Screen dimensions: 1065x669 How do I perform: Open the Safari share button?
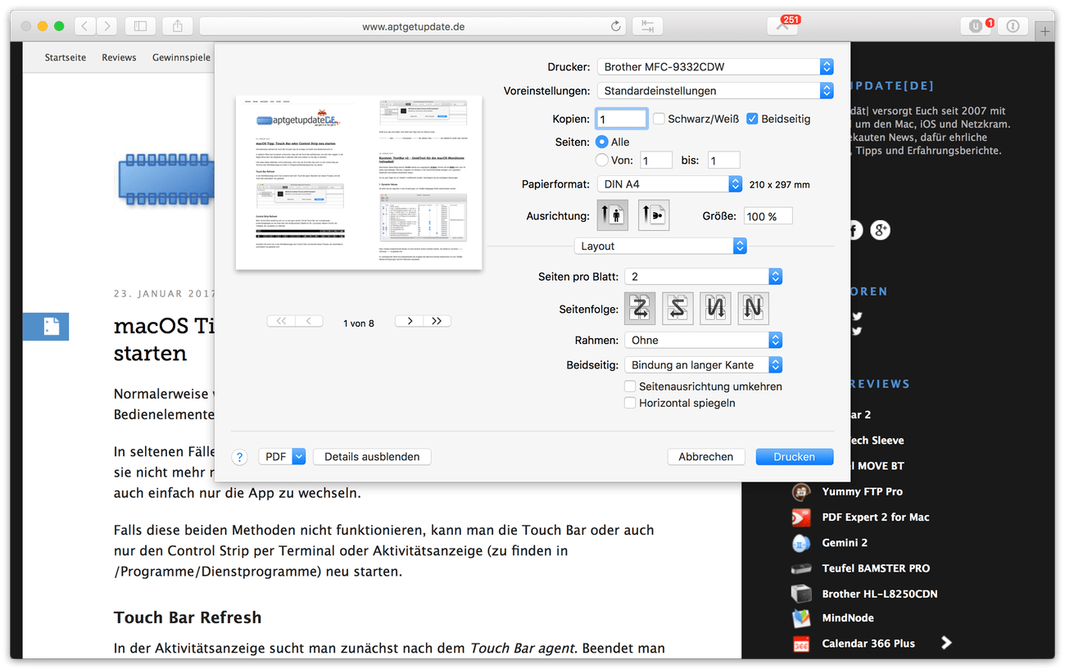pyautogui.click(x=178, y=26)
